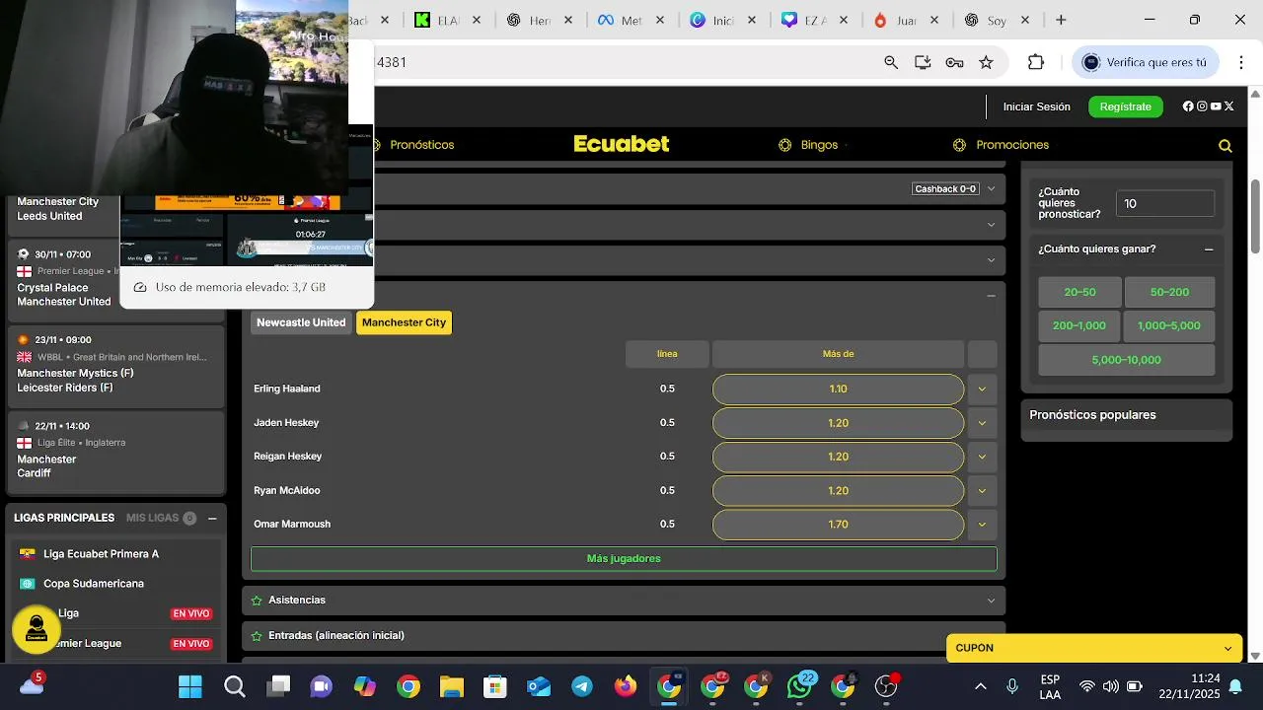
Task: Show hidden system tray icons
Action: click(980, 686)
